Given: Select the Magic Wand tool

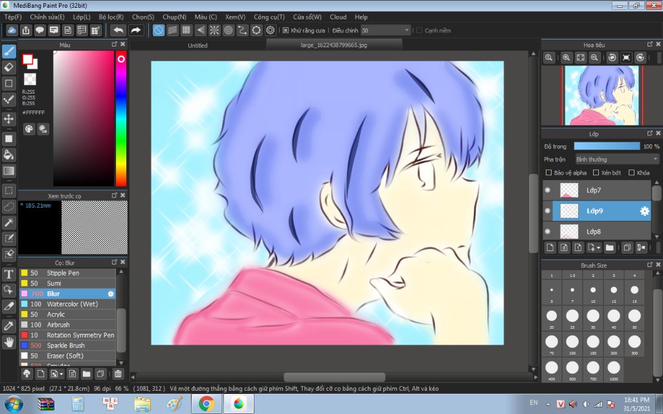Looking at the screenshot, I should click(x=9, y=223).
